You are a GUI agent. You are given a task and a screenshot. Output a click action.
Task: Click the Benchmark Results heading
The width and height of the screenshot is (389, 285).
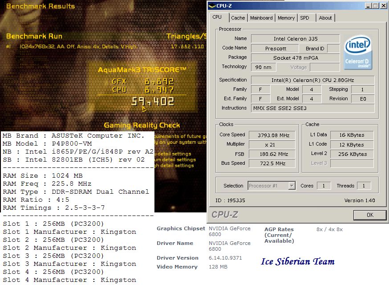click(x=41, y=6)
